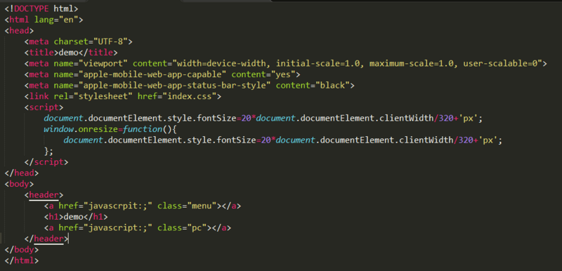Click the "apple-mobile-web-app-status-bar-style" name value
The height and width of the screenshot is (271, 562).
pos(178,86)
